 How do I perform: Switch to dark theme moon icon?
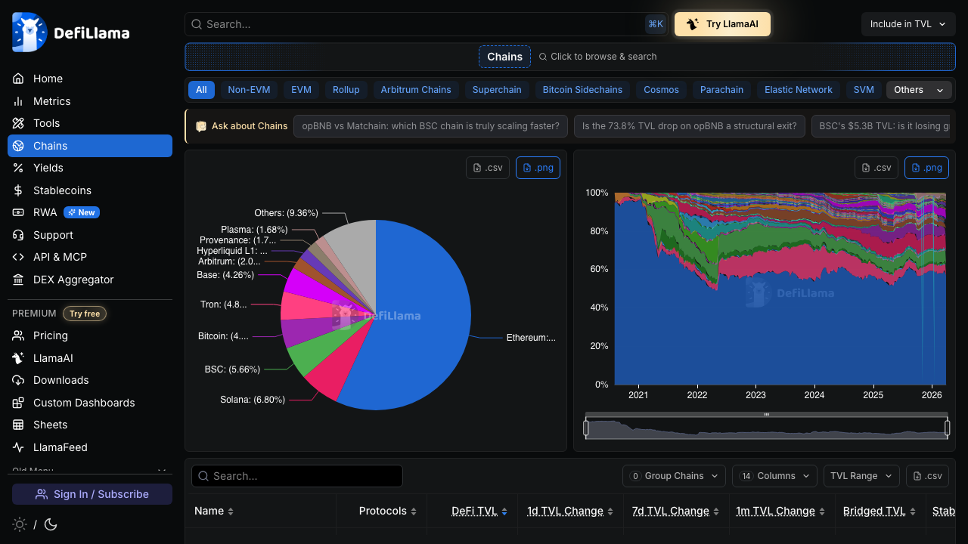click(x=51, y=524)
